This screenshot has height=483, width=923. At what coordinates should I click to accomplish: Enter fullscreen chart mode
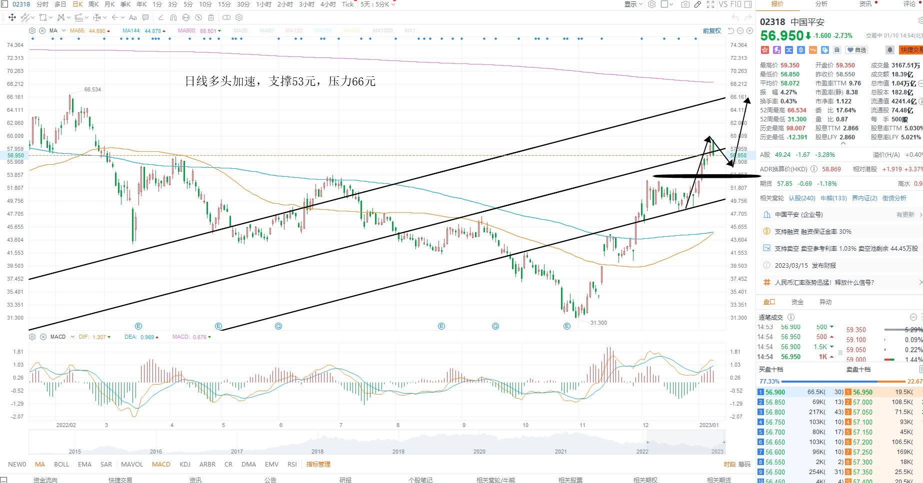tap(710, 4)
